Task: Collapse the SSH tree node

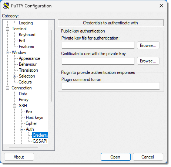Action: click(x=14, y=106)
